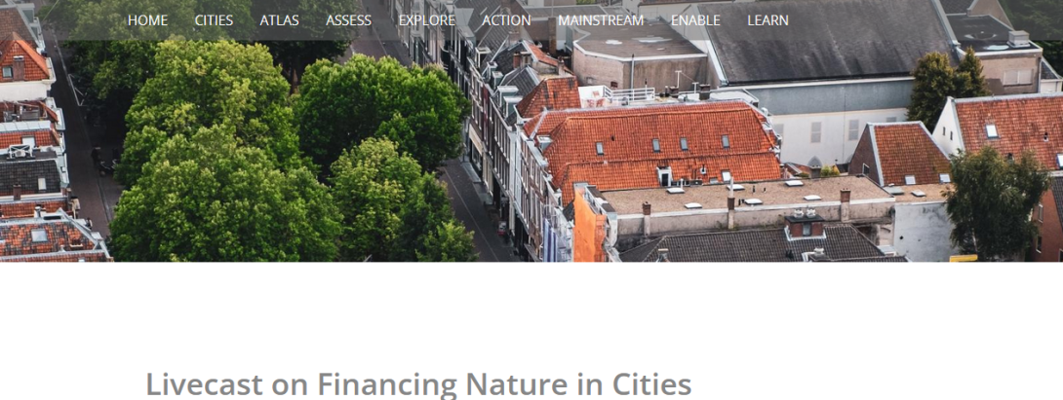Viewport: 1063px width, 400px height.
Task: Click the large orange tiled roof in banner
Action: [x=661, y=142]
